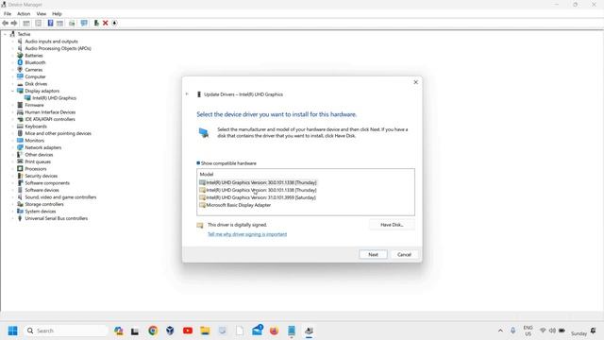Click the Print queues printer icon
The image size is (604, 340).
[20, 161]
